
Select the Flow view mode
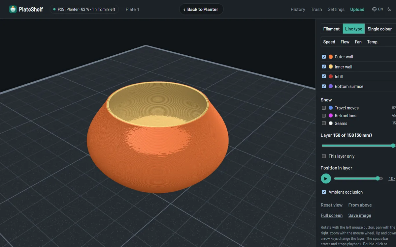(x=345, y=42)
